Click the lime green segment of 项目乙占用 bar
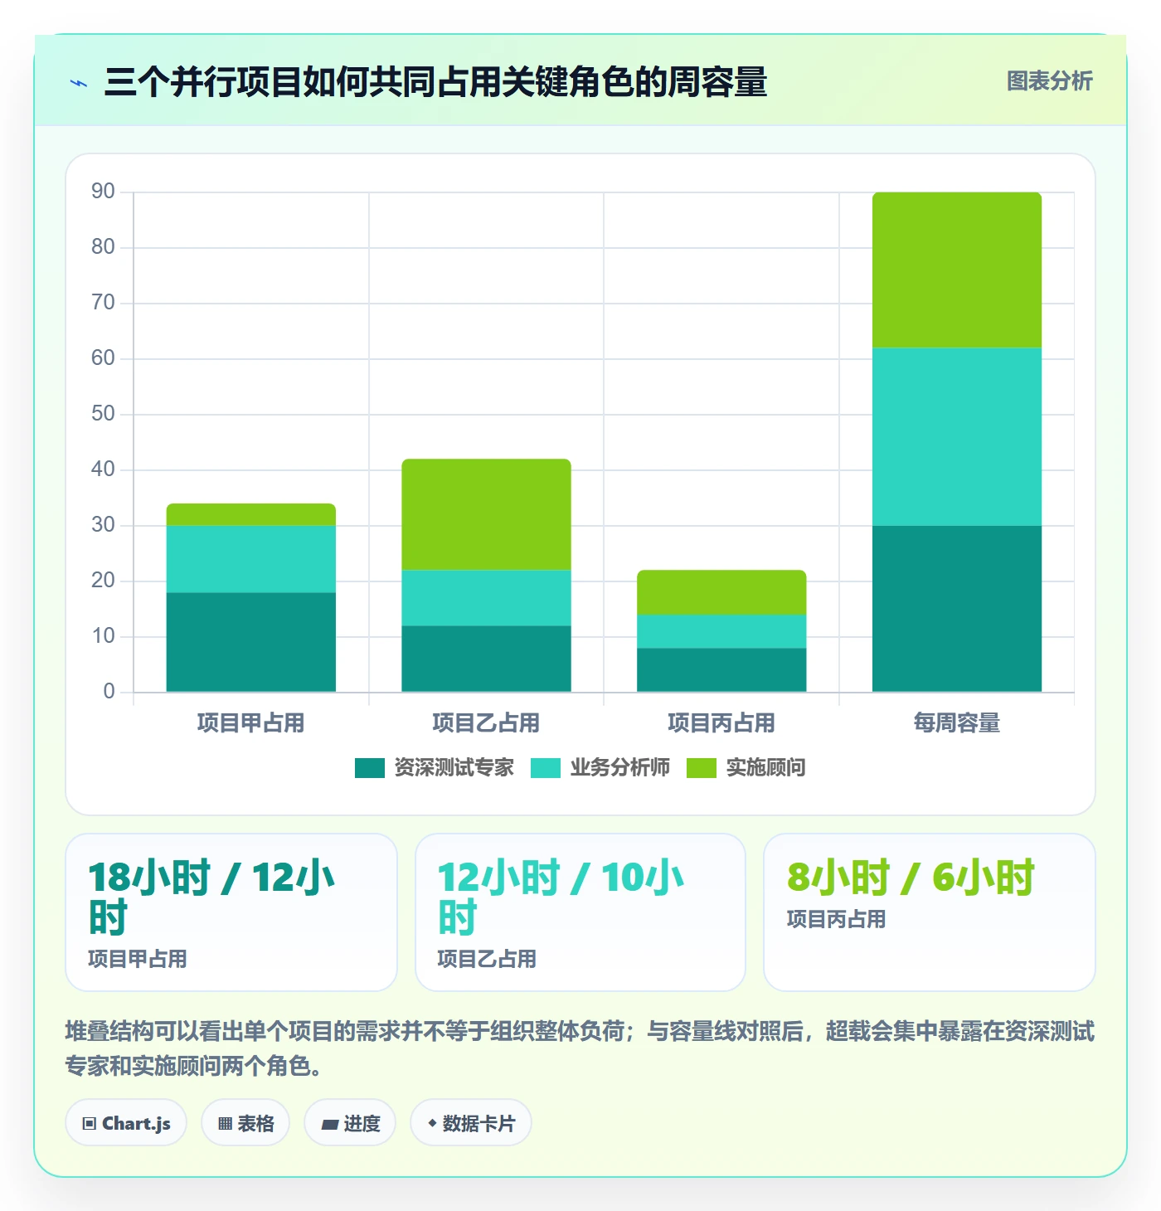 tap(487, 514)
